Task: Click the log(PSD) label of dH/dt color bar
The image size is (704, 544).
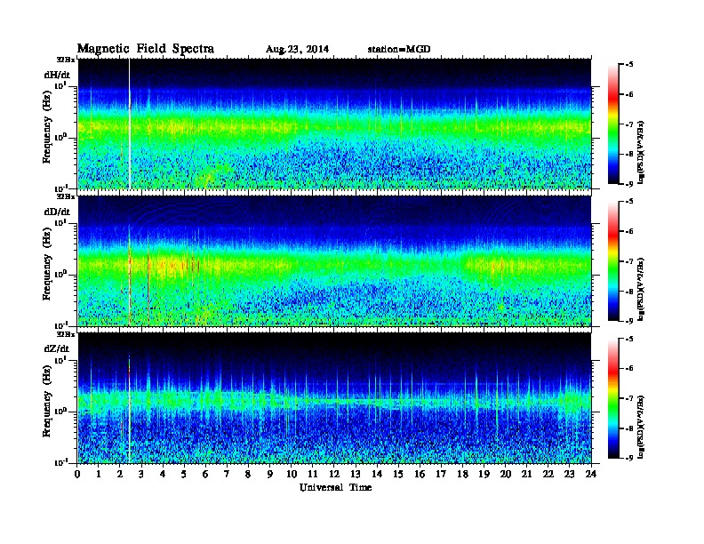Action: [641, 152]
